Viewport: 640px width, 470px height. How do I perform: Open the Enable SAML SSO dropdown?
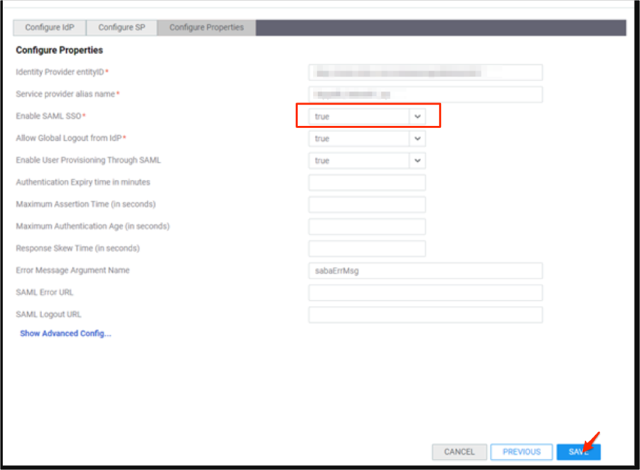click(359, 117)
